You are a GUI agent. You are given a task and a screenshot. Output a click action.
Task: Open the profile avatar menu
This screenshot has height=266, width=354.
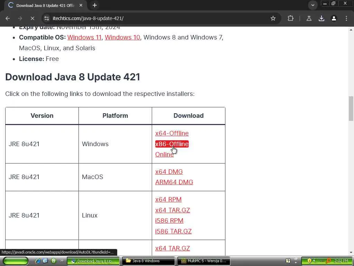click(x=334, y=18)
